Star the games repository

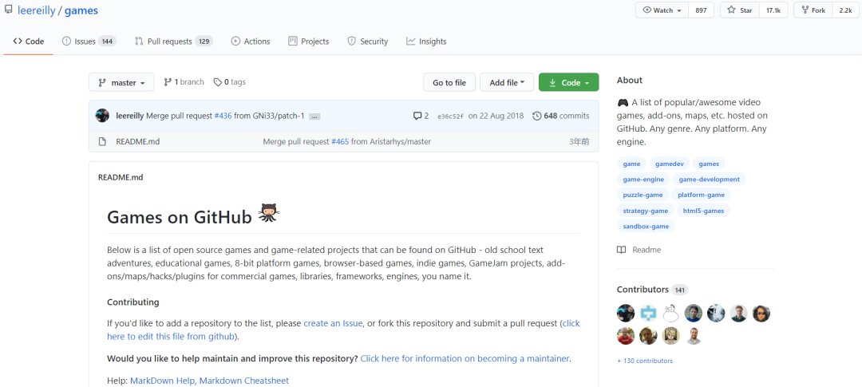point(740,10)
